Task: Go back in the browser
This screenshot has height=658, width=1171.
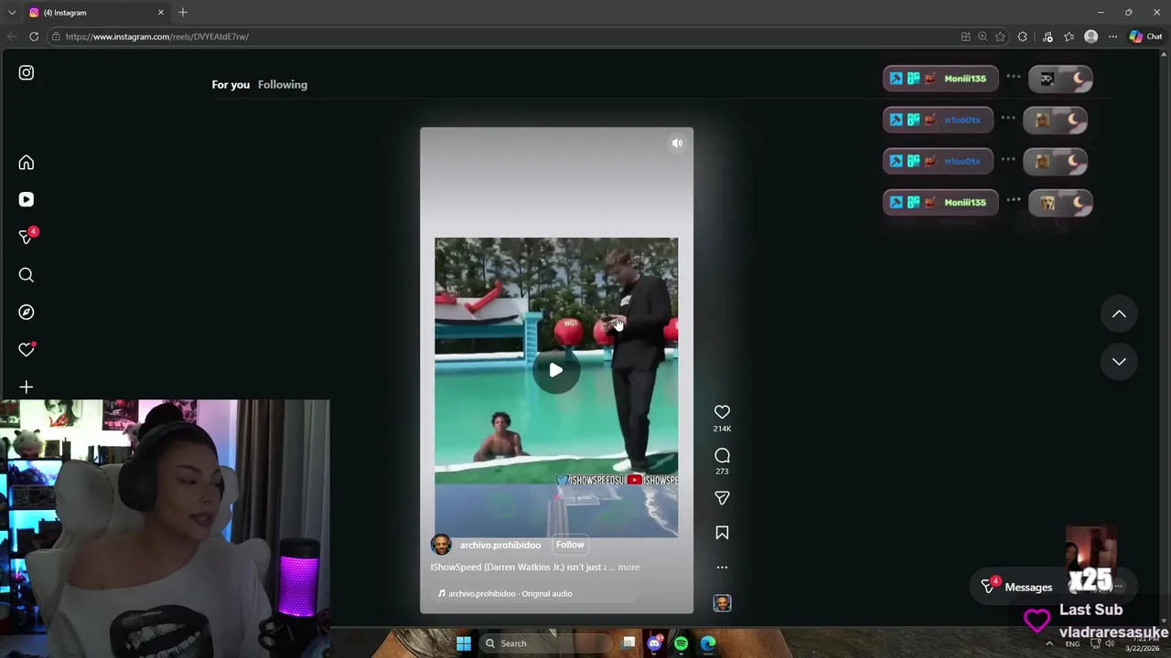Action: [x=11, y=37]
